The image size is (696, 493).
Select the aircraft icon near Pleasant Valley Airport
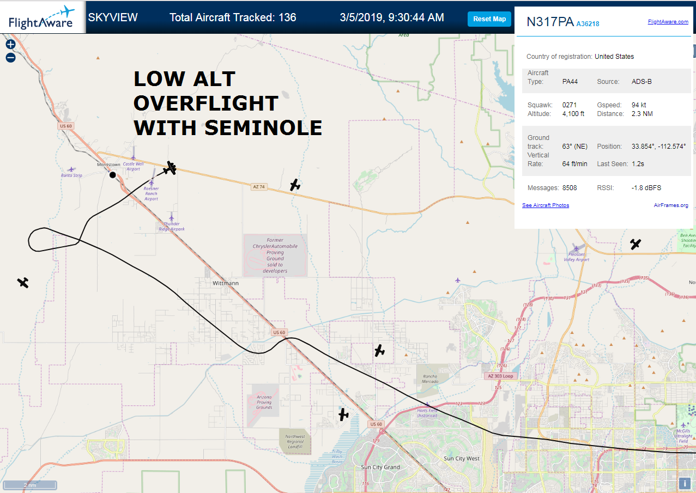(636, 244)
